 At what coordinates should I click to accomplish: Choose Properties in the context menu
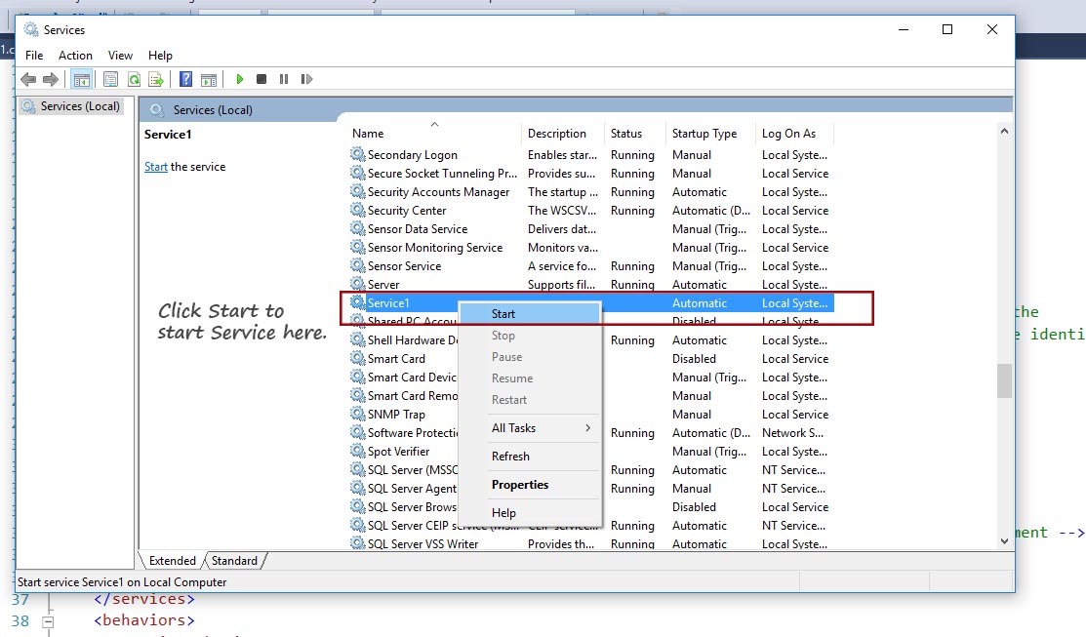[x=530, y=485]
